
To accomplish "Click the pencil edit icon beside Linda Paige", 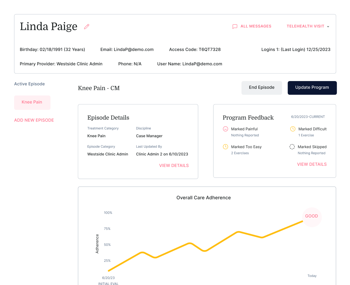I will 87,27.
